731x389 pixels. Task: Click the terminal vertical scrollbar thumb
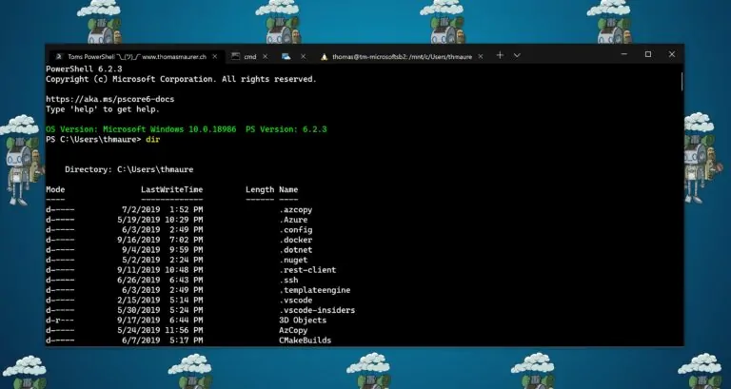[682, 82]
